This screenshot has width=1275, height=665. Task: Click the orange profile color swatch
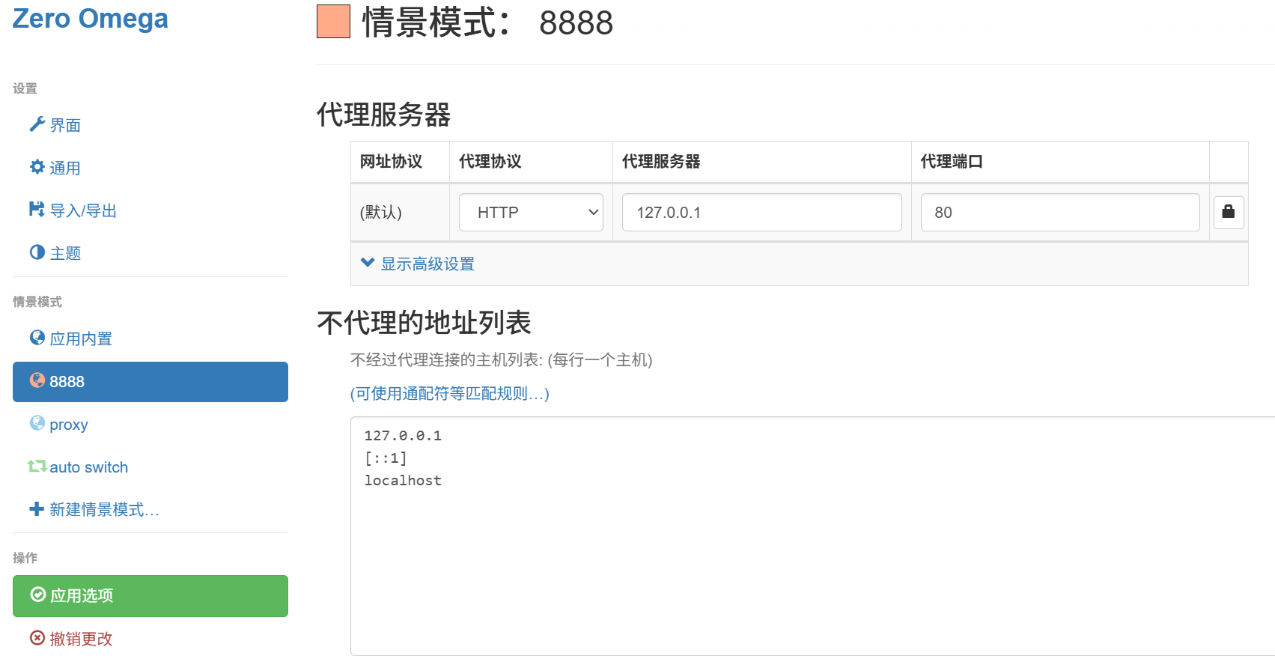(x=334, y=21)
